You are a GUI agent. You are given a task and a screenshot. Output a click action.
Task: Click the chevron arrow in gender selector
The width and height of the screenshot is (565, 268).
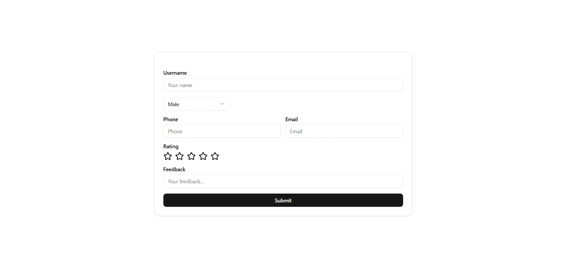pos(222,104)
